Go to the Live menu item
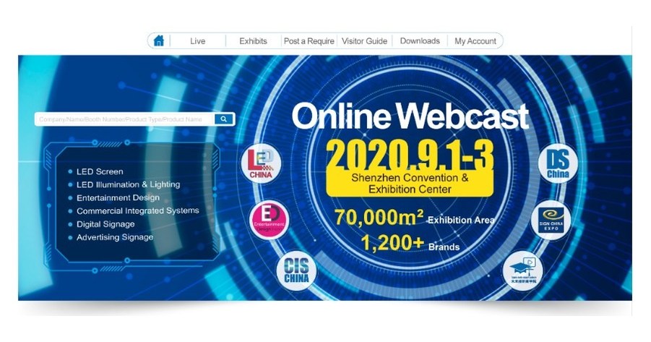Screen dimensions: 651x342 tap(197, 41)
